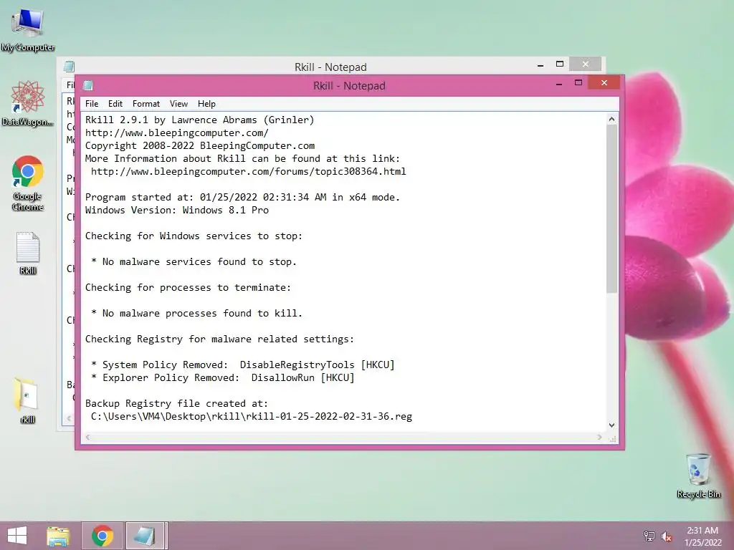Screen dimensions: 734x550
Task: Open the Format menu
Action: 146,104
